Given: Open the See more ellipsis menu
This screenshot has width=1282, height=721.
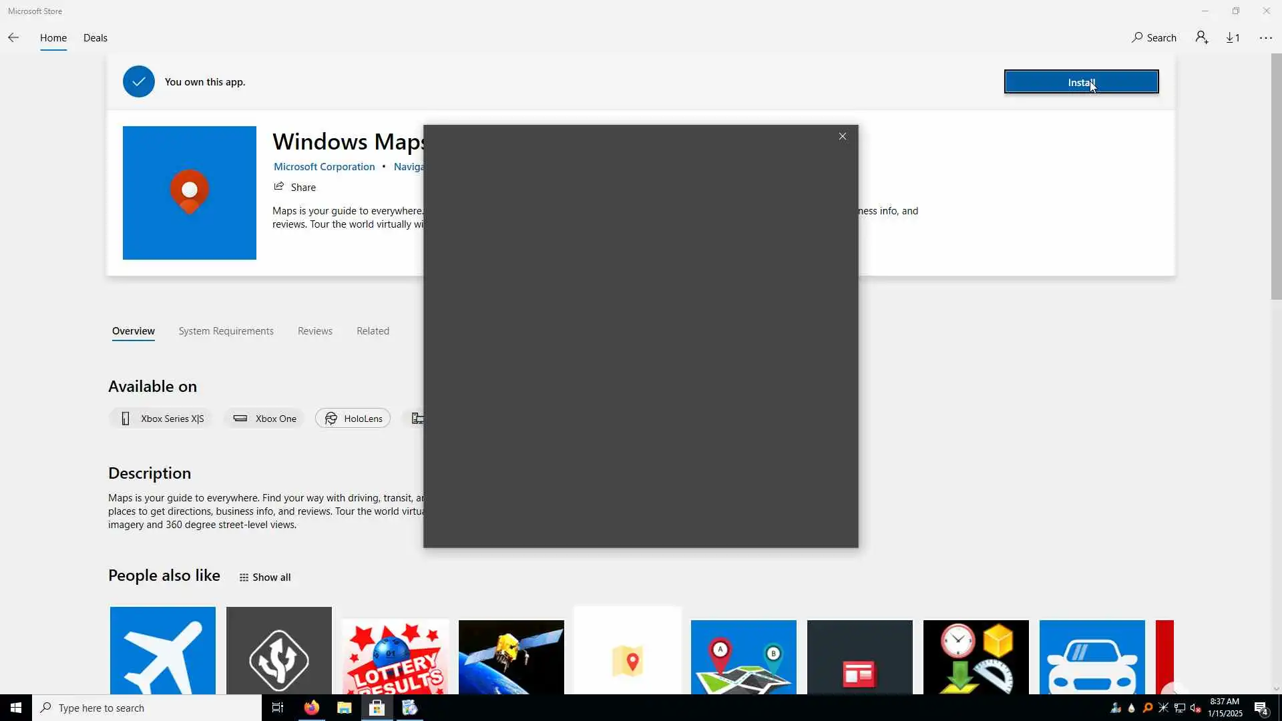Looking at the screenshot, I should click(1265, 38).
